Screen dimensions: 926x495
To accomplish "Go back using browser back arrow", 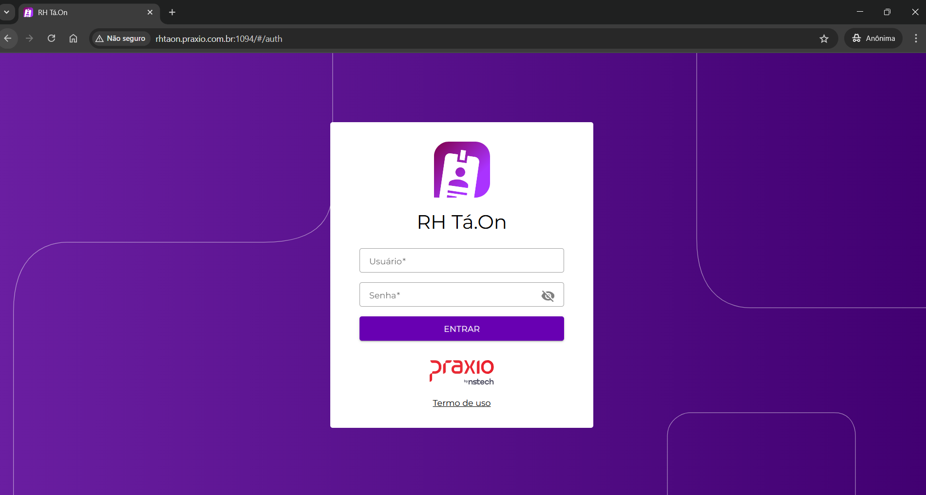I will pos(8,38).
